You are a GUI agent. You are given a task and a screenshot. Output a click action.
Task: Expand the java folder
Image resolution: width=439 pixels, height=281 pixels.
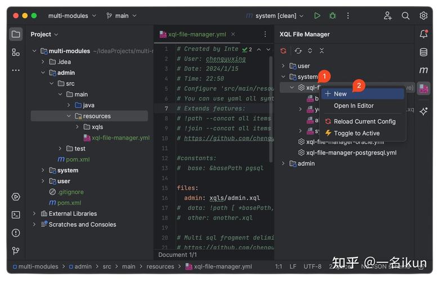point(69,105)
